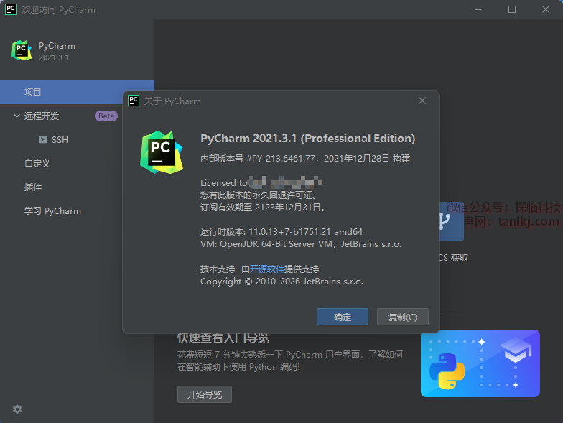Click the SSH terminal icon
Screen dimensions: 563x423
pyautogui.click(x=43, y=139)
